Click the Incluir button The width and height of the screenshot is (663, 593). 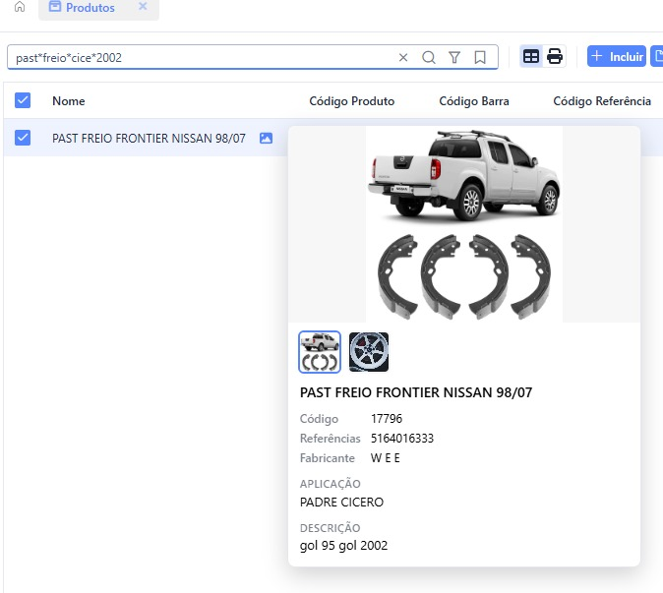(617, 56)
